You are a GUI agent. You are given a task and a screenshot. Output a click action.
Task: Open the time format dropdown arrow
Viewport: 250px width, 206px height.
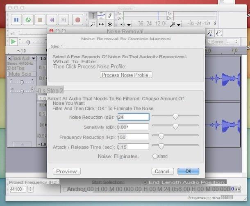[x=239, y=189]
